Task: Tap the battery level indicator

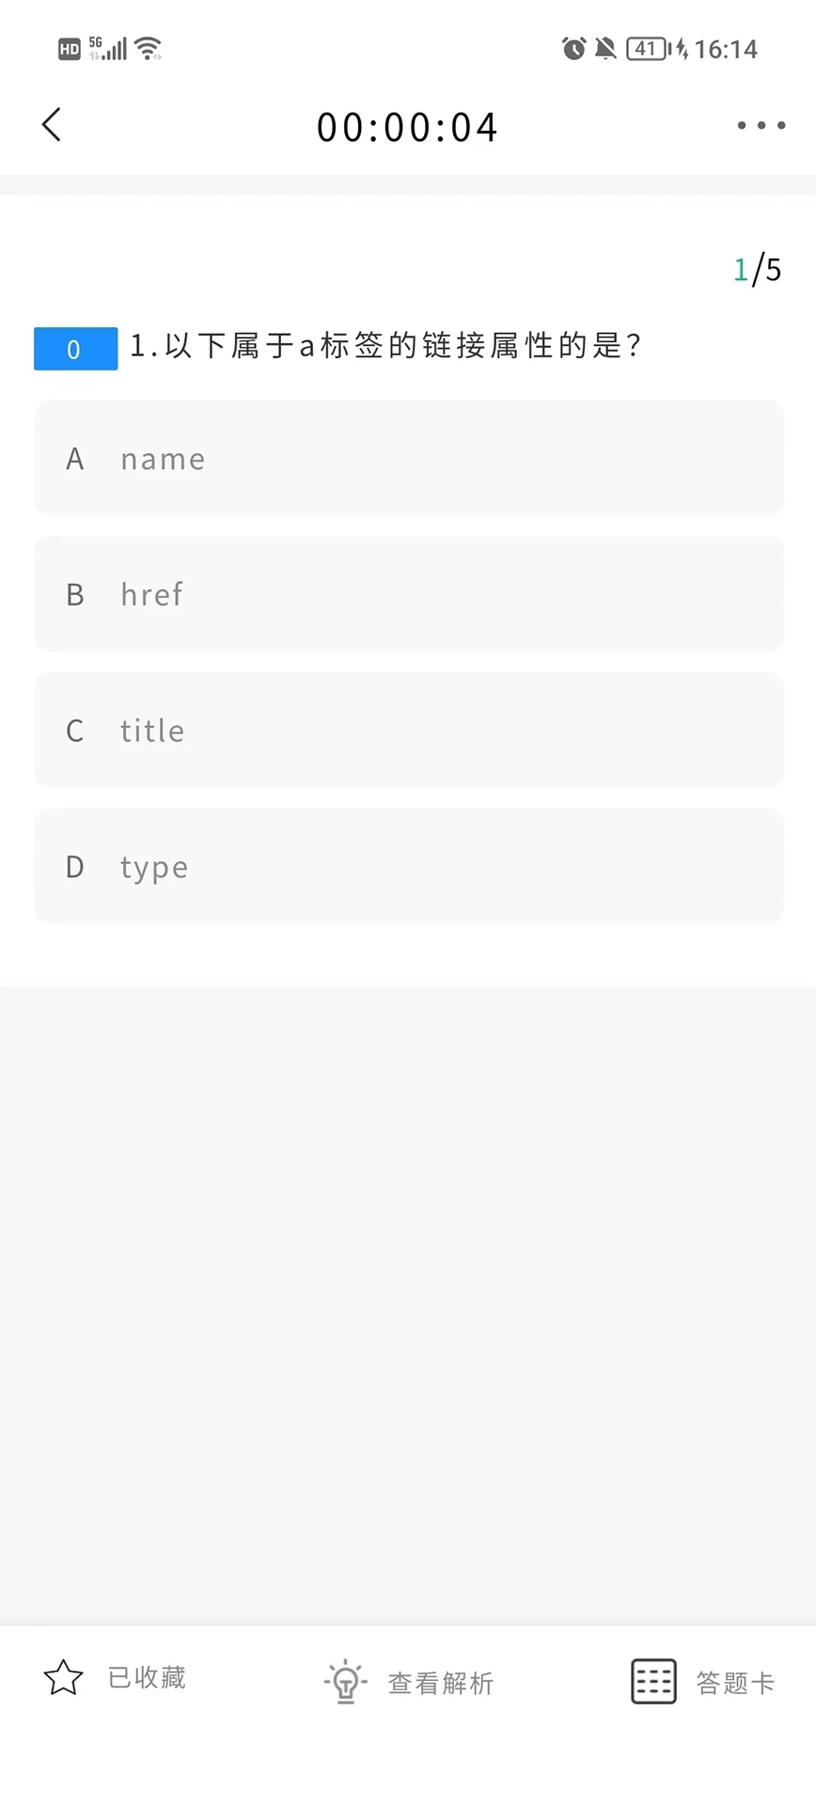Action: point(647,48)
